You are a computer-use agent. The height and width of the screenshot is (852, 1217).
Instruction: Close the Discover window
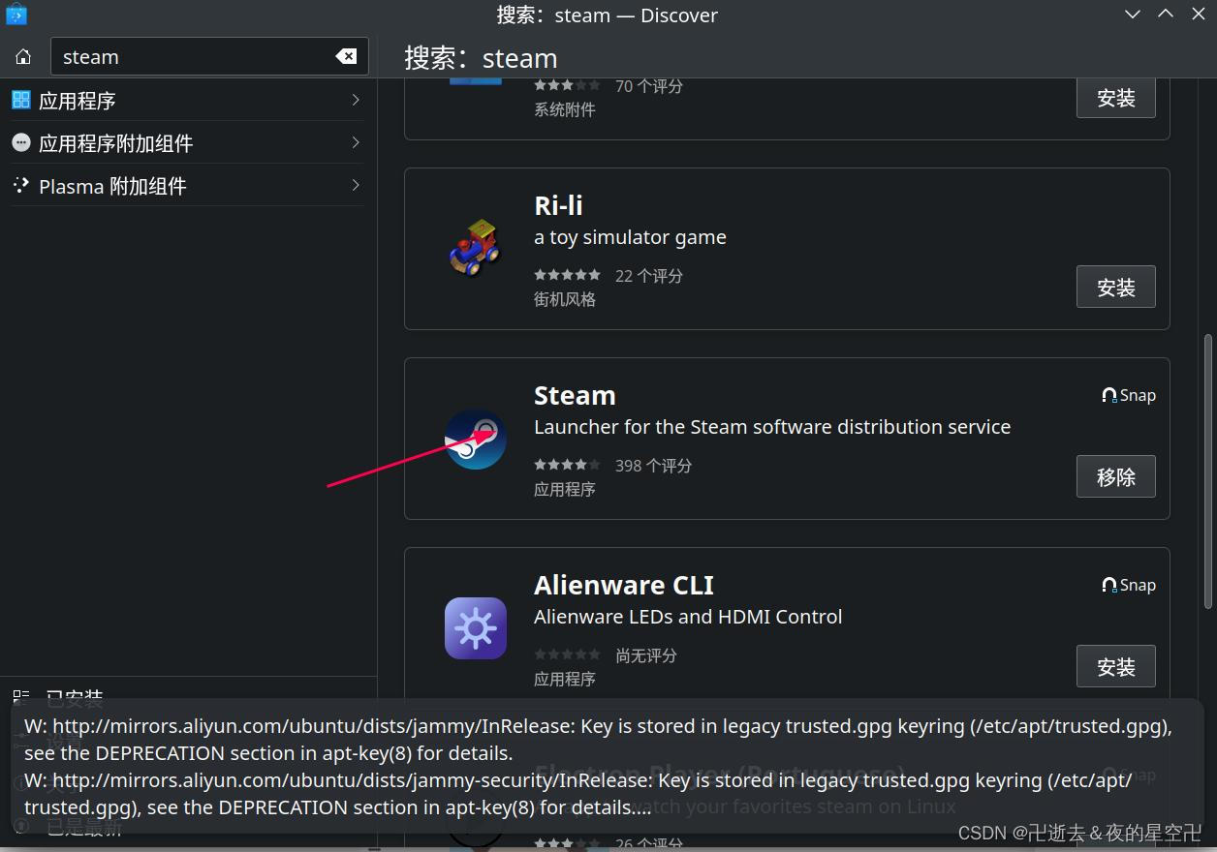tap(1199, 15)
